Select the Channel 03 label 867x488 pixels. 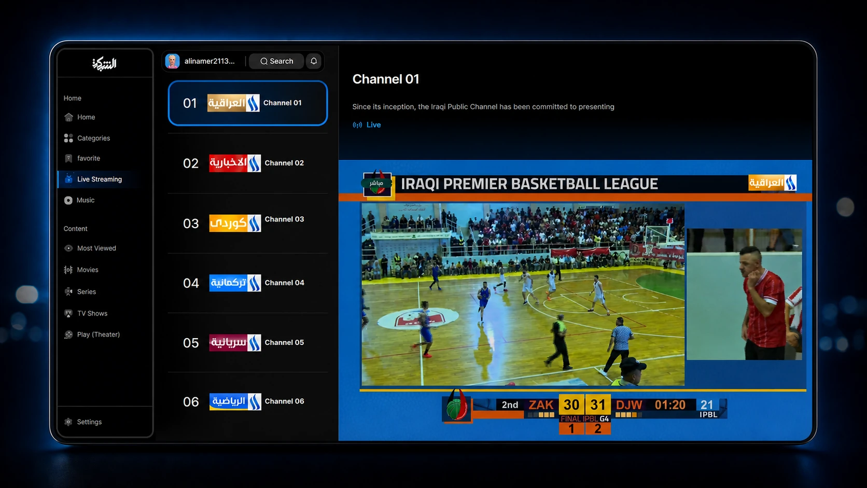coord(284,219)
